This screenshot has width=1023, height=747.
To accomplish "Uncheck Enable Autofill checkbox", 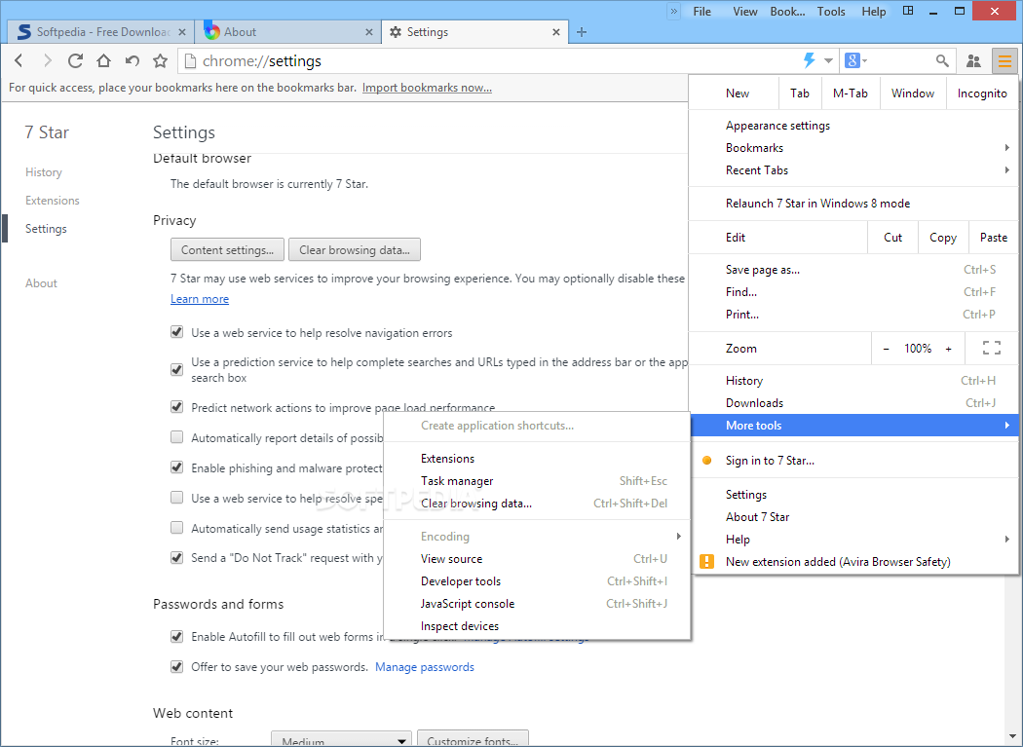I will 176,637.
